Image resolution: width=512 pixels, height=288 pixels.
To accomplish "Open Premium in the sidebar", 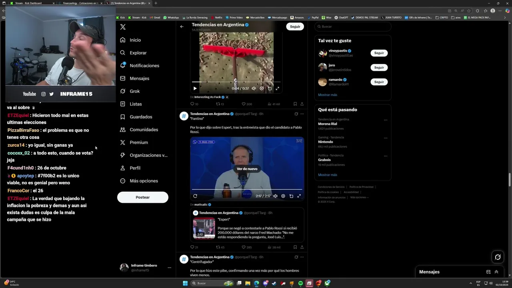I will coord(134,142).
